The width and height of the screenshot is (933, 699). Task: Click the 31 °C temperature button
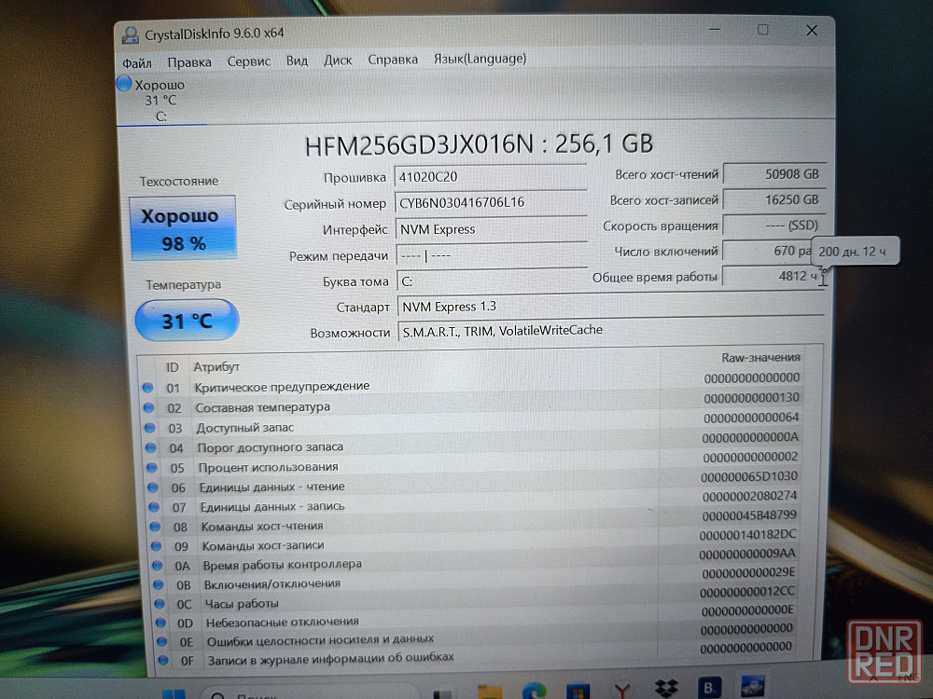pyautogui.click(x=187, y=321)
